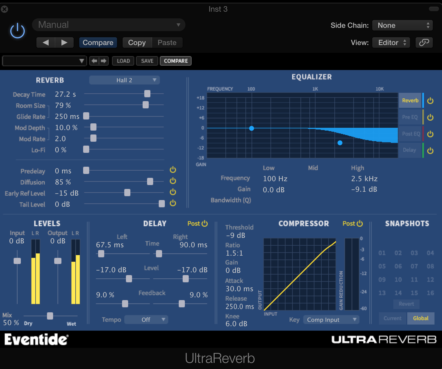The image size is (442, 369).
Task: Click the Mix Dry/Wet slider handle
Action: click(50, 316)
